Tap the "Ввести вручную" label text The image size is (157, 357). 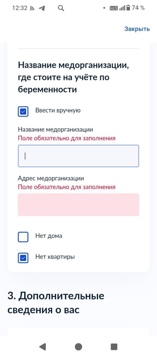tap(58, 111)
